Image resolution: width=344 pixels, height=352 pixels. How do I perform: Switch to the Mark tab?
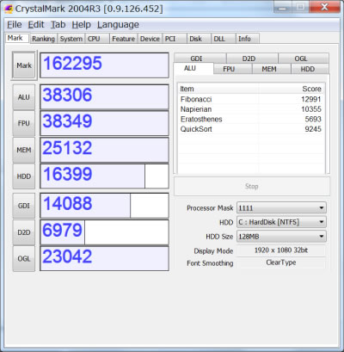(x=16, y=38)
